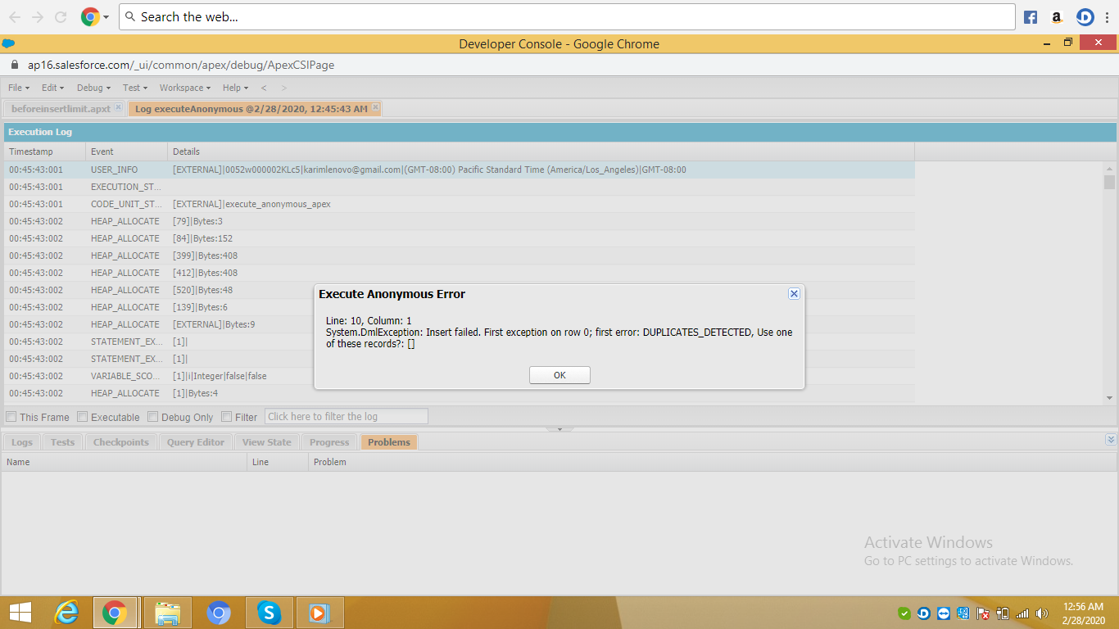The height and width of the screenshot is (629, 1119).
Task: Collapse the bottom panel with double-chevron icon
Action: 1111,440
